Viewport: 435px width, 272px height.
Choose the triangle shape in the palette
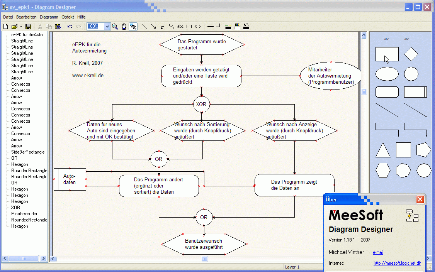point(382,150)
